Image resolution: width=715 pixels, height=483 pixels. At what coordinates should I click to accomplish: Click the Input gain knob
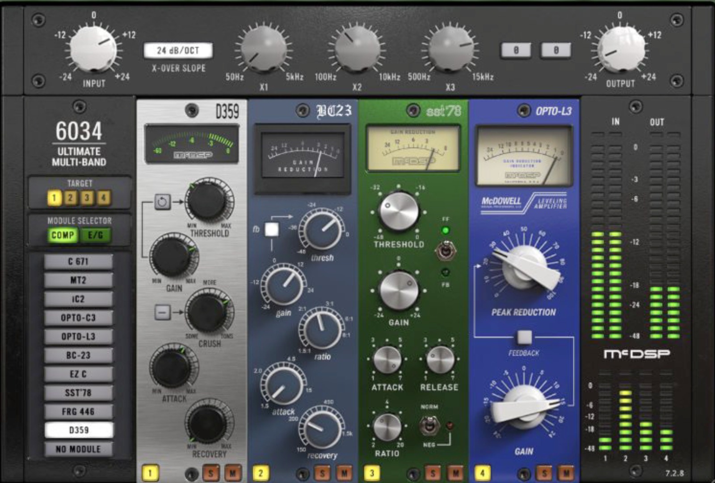[x=93, y=49]
